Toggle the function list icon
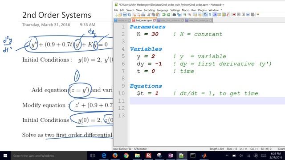Screen dimensions: 285x160 pos(228,15)
